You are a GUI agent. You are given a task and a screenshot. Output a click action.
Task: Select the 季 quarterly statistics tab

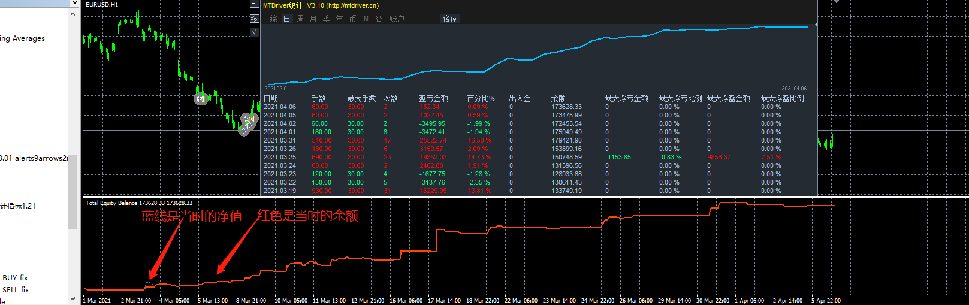pos(326,19)
